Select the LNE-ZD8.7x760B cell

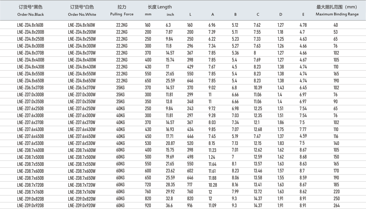pos(30,192)
